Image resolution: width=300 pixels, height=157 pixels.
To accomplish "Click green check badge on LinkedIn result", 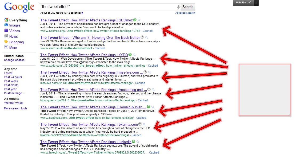I will click(134, 141).
